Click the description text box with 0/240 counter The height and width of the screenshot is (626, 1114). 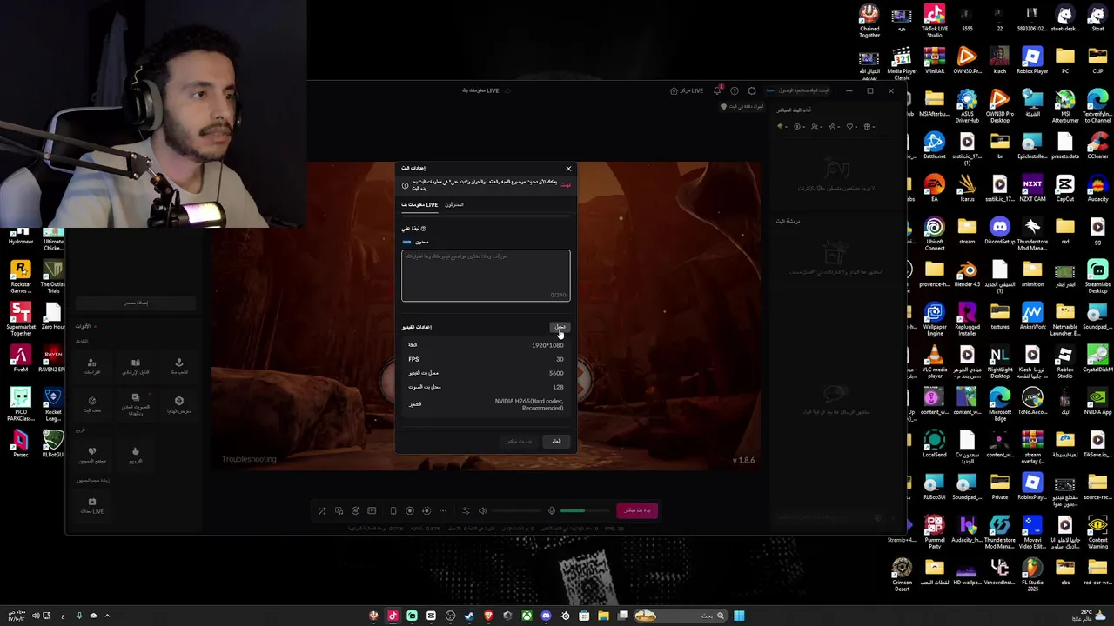point(486,276)
